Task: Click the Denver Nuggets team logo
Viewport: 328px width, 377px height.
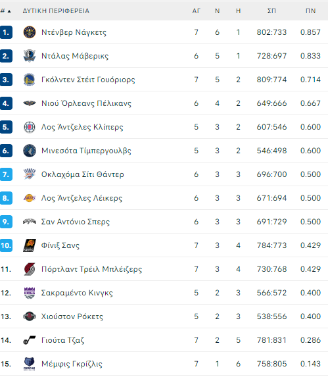Action: click(30, 32)
